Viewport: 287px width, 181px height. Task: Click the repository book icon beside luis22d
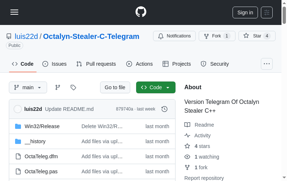pyautogui.click(x=9, y=36)
